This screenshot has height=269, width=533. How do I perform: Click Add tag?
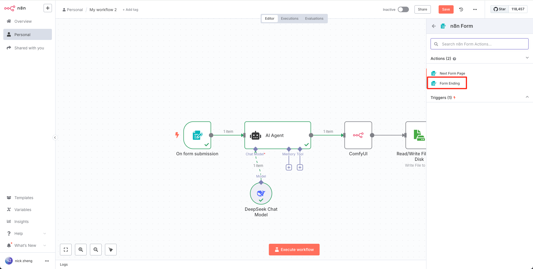tap(130, 10)
